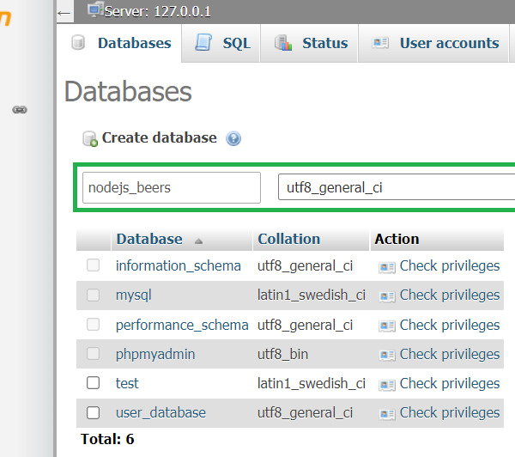Open the test database link
This screenshot has width=515, height=457.
click(127, 383)
